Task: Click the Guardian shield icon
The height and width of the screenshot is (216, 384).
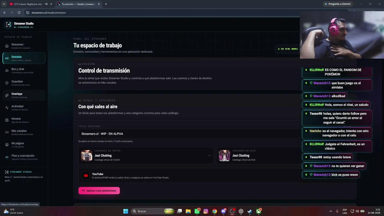Action: 7,83
